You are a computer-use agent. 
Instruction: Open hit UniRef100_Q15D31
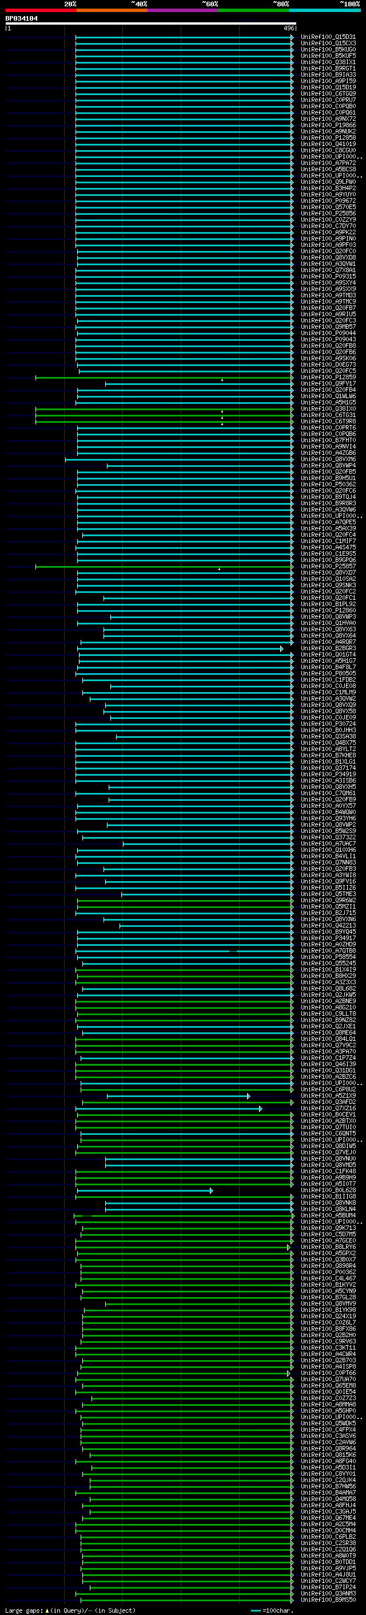tap(328, 37)
